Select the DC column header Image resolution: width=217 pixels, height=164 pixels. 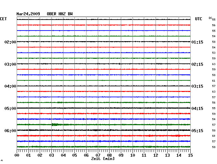click(210, 18)
